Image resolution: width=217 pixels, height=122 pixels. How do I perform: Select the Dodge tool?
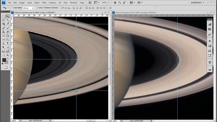(x=7, y=39)
